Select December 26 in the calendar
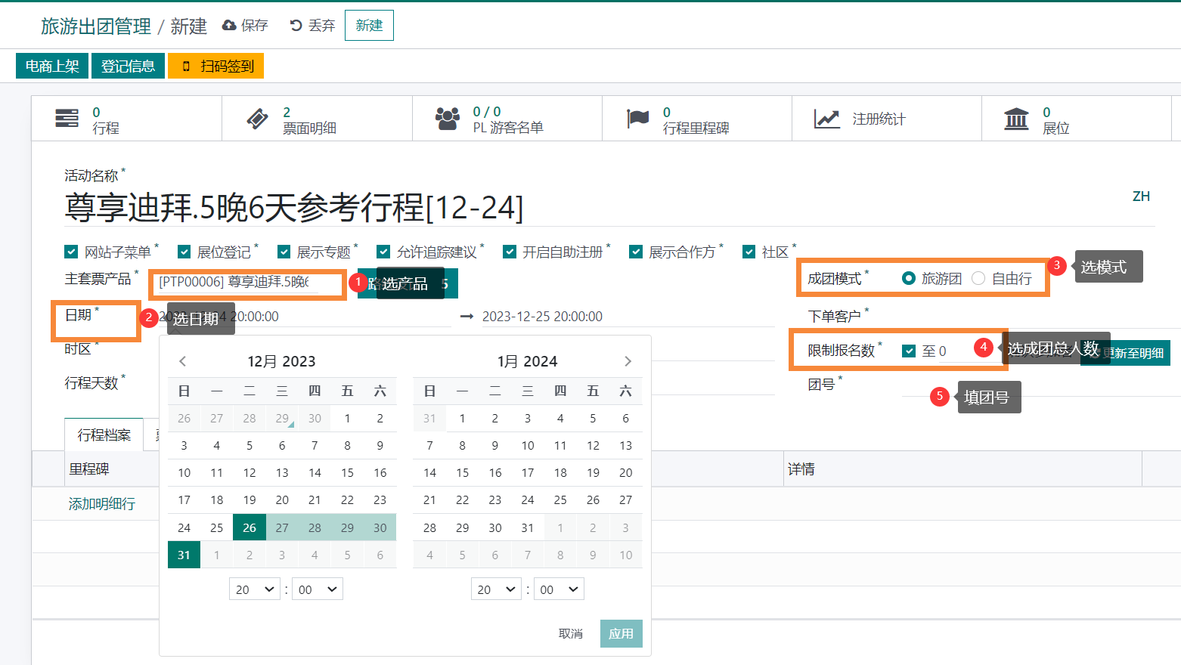This screenshot has width=1181, height=665. tap(250, 527)
